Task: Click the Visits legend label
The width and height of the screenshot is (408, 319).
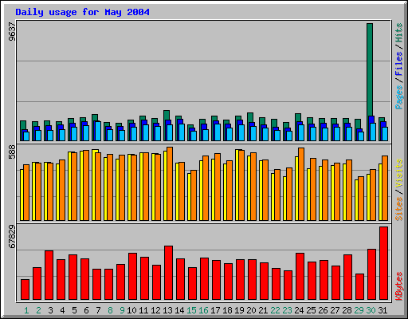Action: tap(398, 173)
